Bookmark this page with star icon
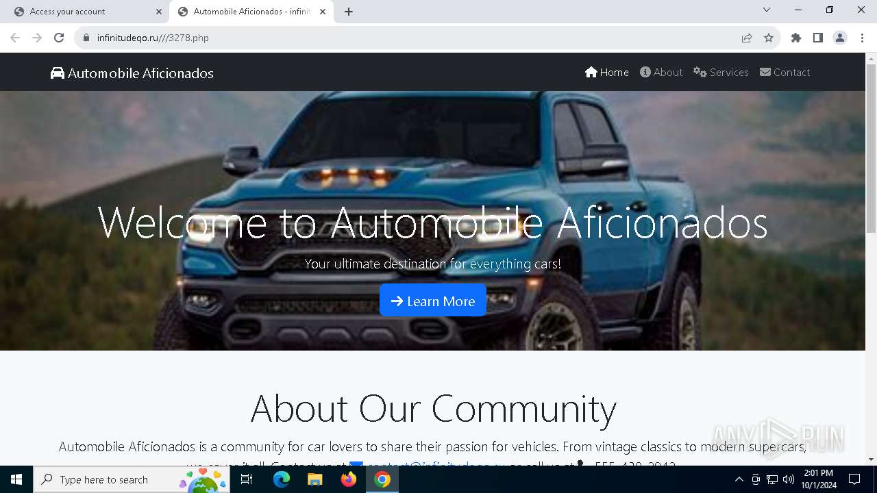The image size is (877, 493). point(769,38)
